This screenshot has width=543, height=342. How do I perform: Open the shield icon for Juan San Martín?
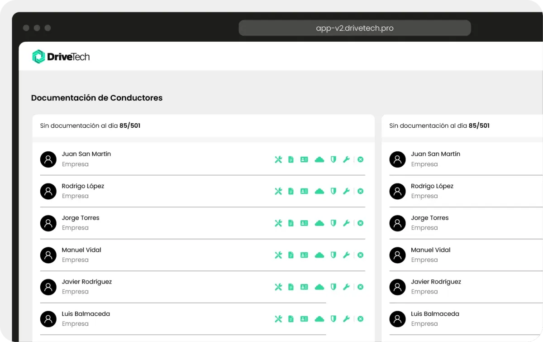pos(333,159)
